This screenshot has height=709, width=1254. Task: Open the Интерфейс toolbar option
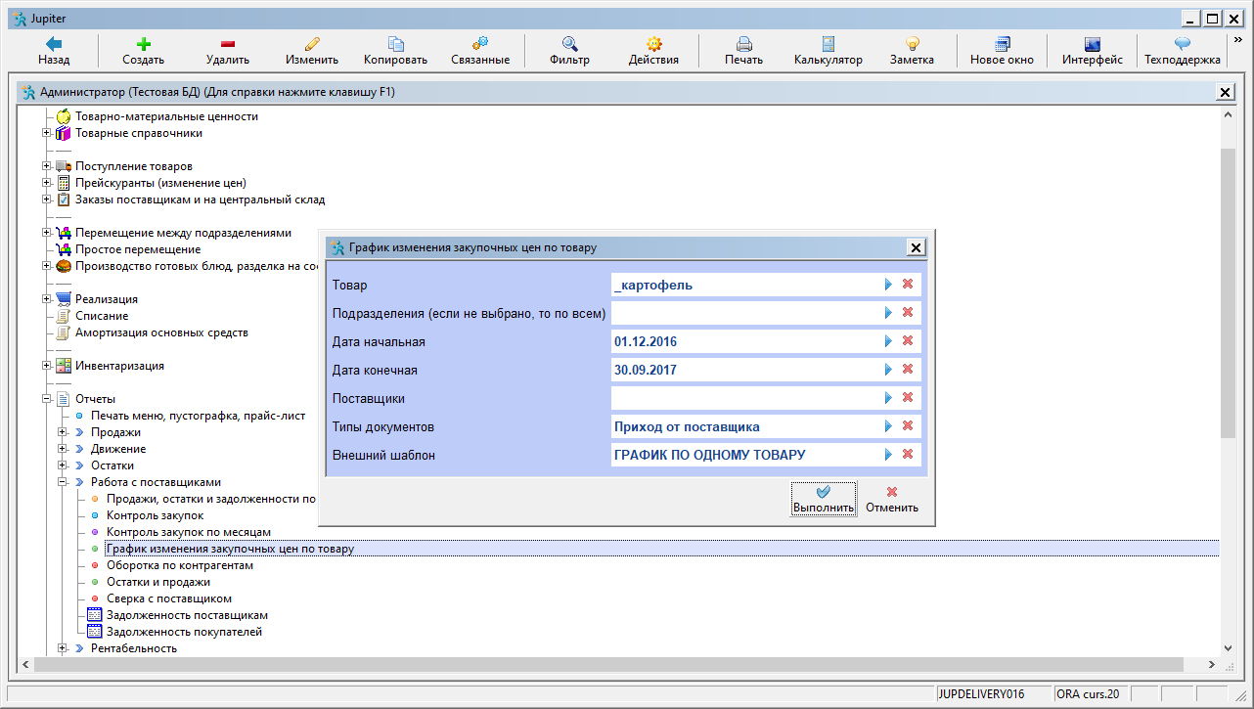click(1092, 51)
